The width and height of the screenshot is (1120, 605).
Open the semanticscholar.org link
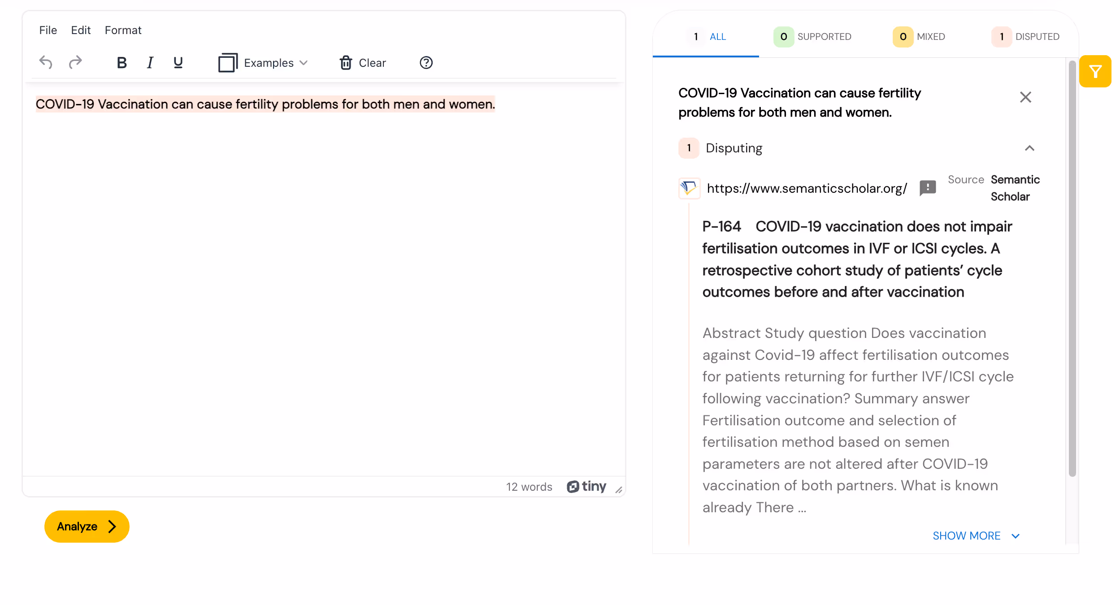807,188
